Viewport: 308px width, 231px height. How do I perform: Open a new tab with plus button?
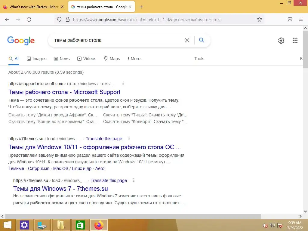[141, 7]
